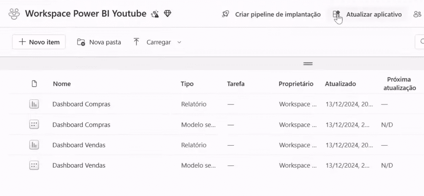Click Modelo se... type cell of Dashboard Compras
Viewport: 424px width, 196px height.
coord(198,125)
